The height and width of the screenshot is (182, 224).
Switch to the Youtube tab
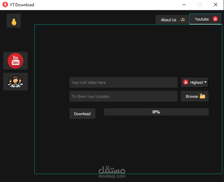206,19
